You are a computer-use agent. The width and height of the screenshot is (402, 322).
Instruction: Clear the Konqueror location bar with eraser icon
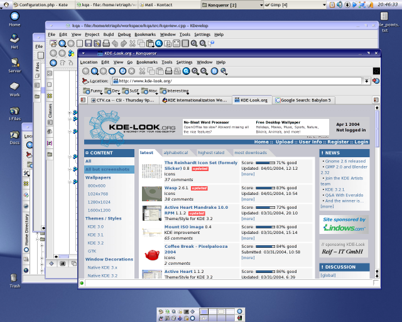coord(85,81)
